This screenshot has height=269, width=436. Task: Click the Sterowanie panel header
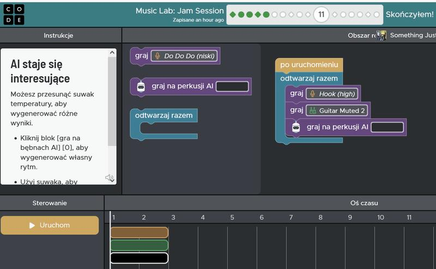pos(50,203)
